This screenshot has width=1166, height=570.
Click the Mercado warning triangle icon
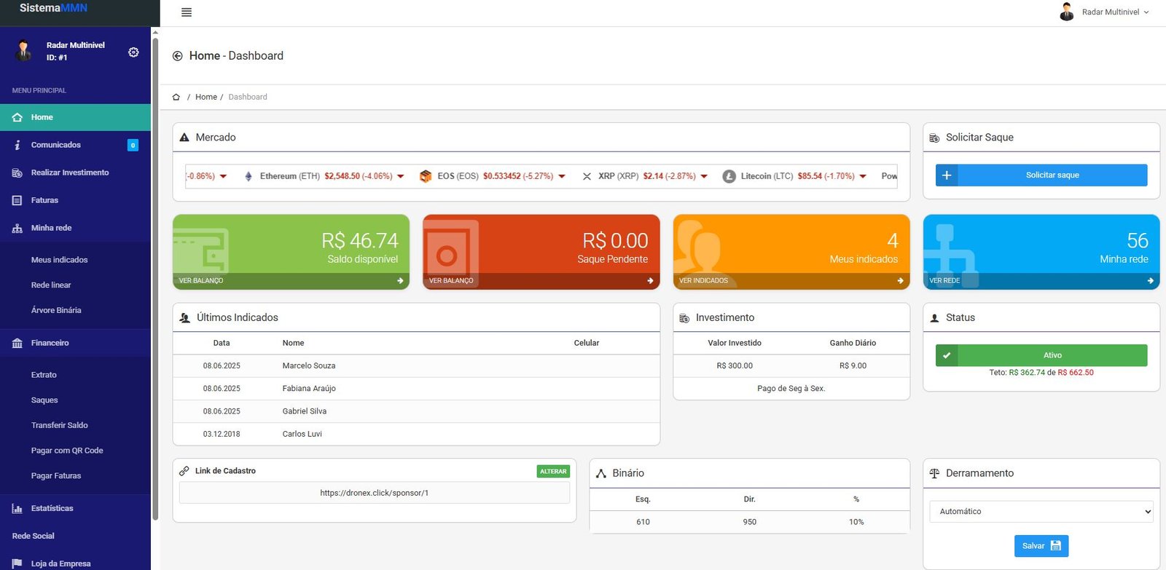[x=184, y=138]
